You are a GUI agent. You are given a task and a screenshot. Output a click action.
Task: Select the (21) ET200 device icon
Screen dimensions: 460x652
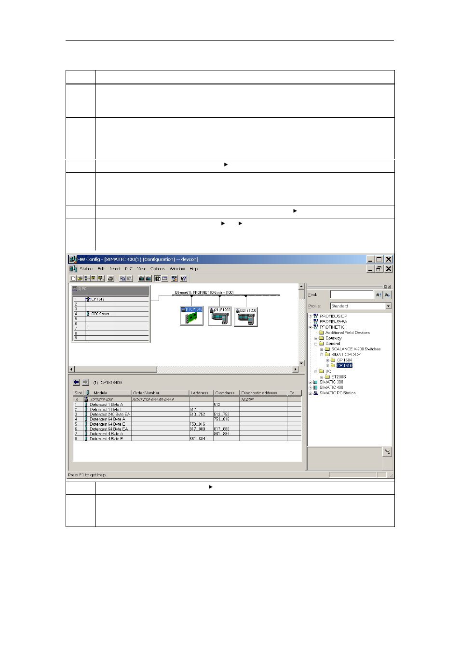[219, 317]
